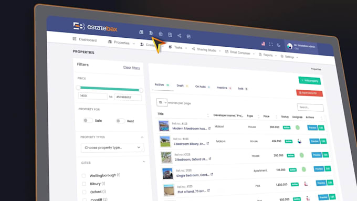Expand the Properties menu
The width and height of the screenshot is (357, 201).
(122, 43)
